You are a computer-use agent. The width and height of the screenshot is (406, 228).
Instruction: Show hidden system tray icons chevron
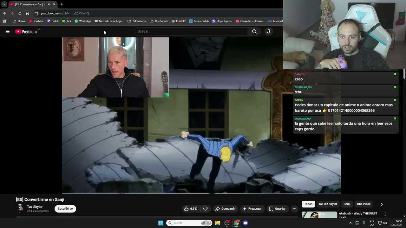(350, 223)
